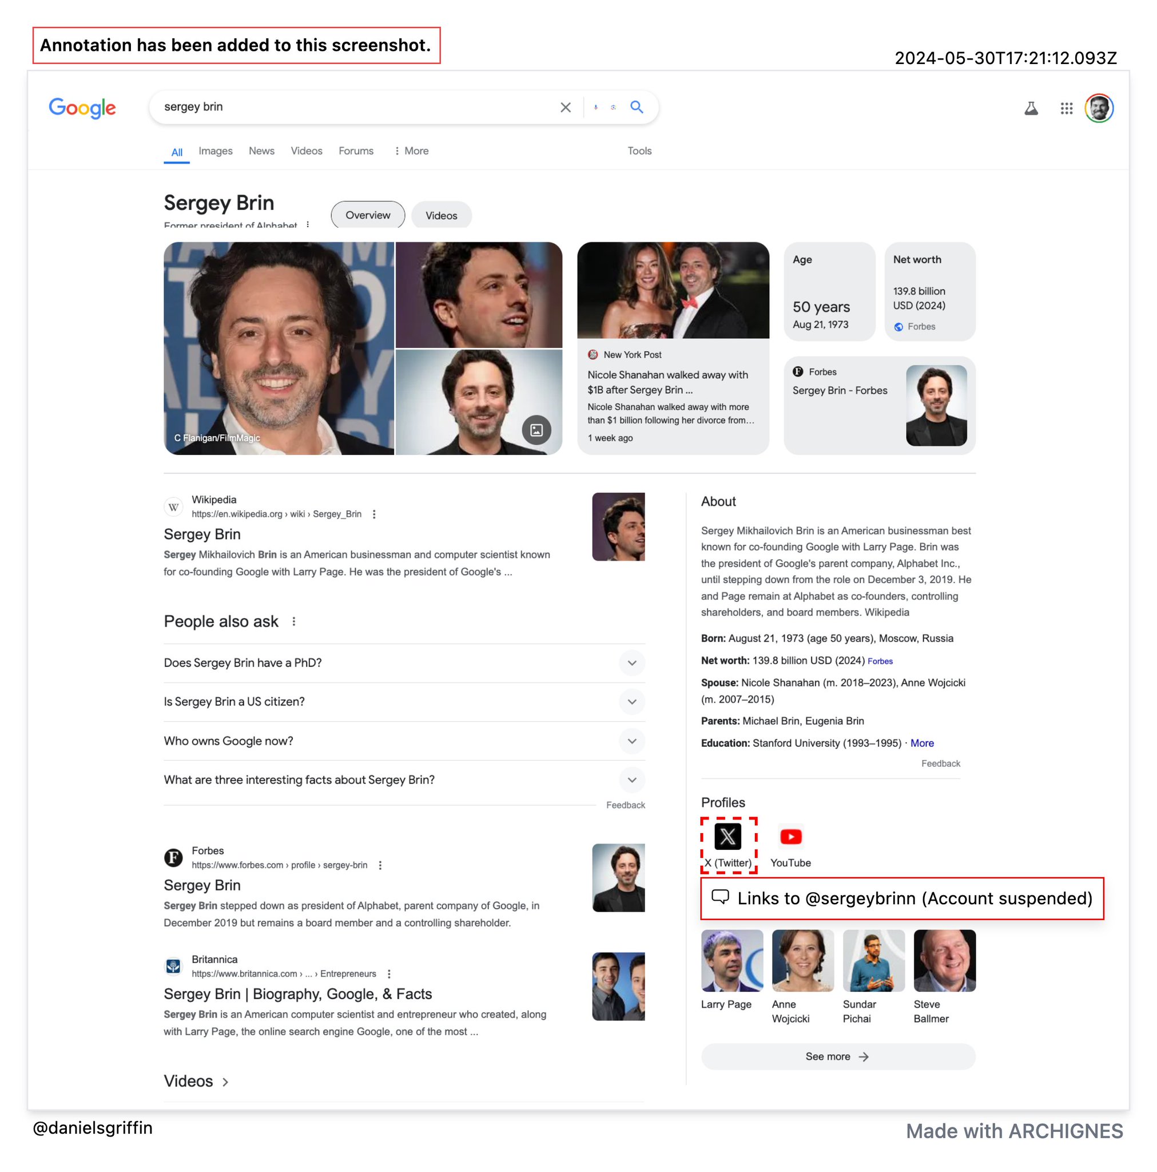Click the Wikipedia result thumbnail image
The height and width of the screenshot is (1172, 1157).
click(x=618, y=526)
